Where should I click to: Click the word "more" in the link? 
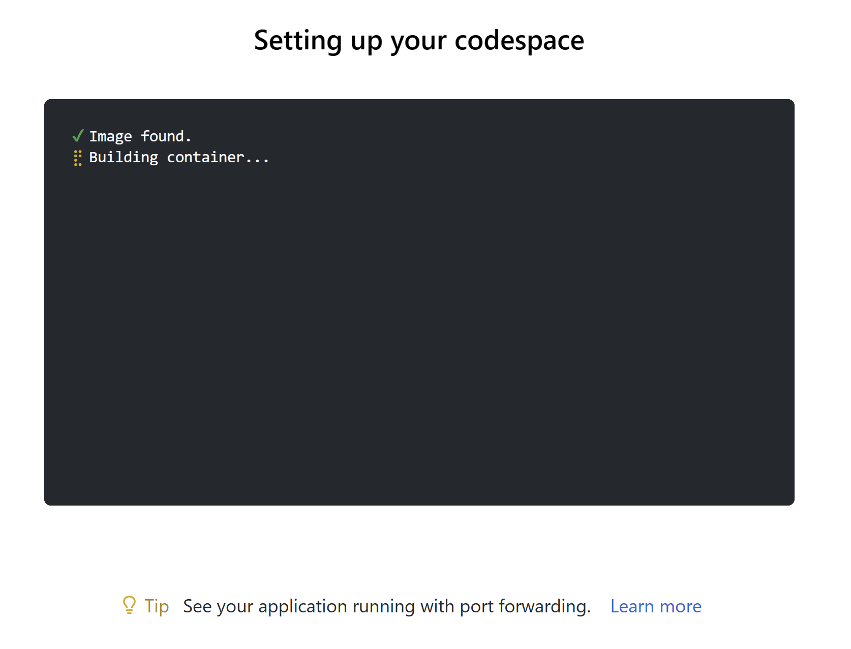click(680, 606)
